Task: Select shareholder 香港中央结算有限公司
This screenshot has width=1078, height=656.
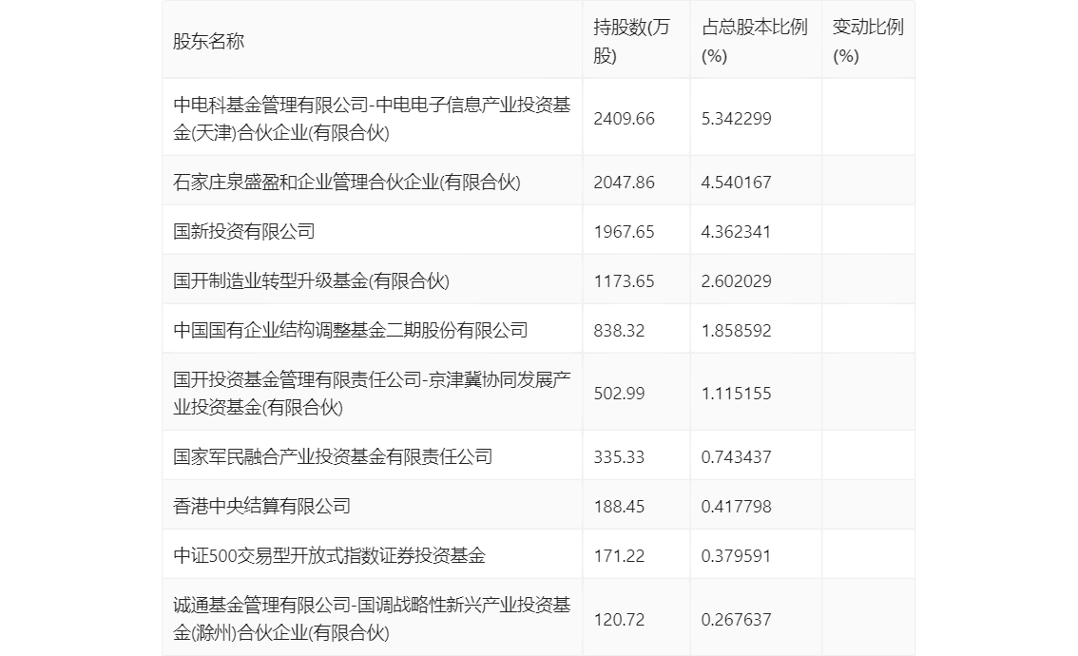Action: [261, 506]
